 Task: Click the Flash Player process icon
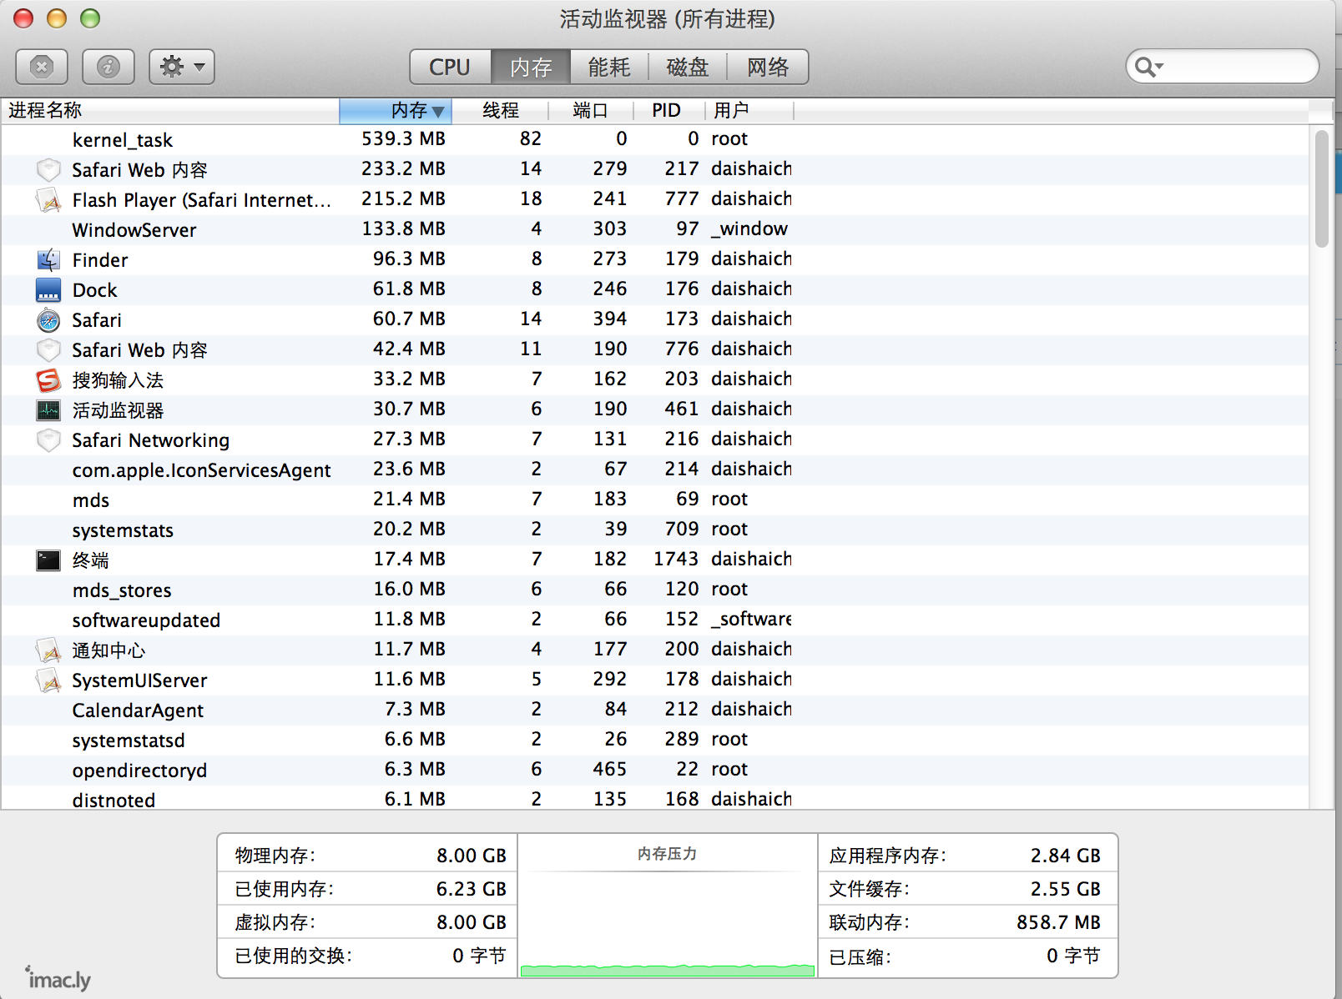[x=48, y=200]
